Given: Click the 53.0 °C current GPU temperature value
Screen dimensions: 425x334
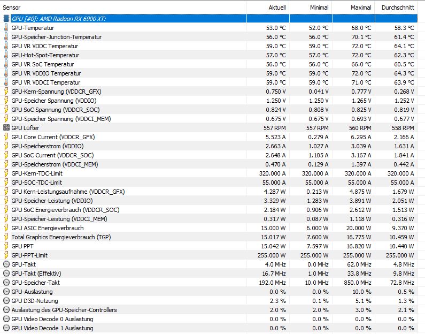Looking at the screenshot, I should [276, 28].
